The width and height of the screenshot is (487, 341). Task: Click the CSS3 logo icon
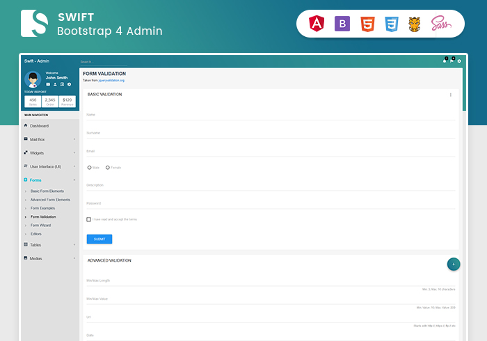pos(392,24)
